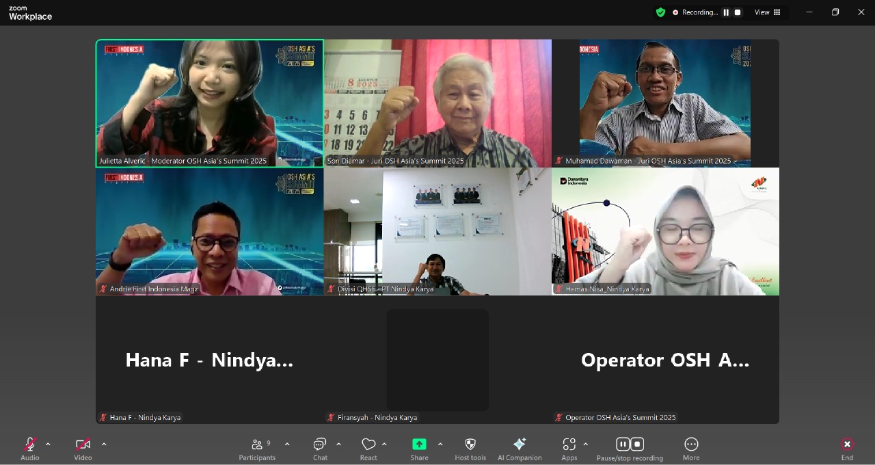Click the green Share screen button
Image resolution: width=875 pixels, height=465 pixels.
click(x=419, y=444)
